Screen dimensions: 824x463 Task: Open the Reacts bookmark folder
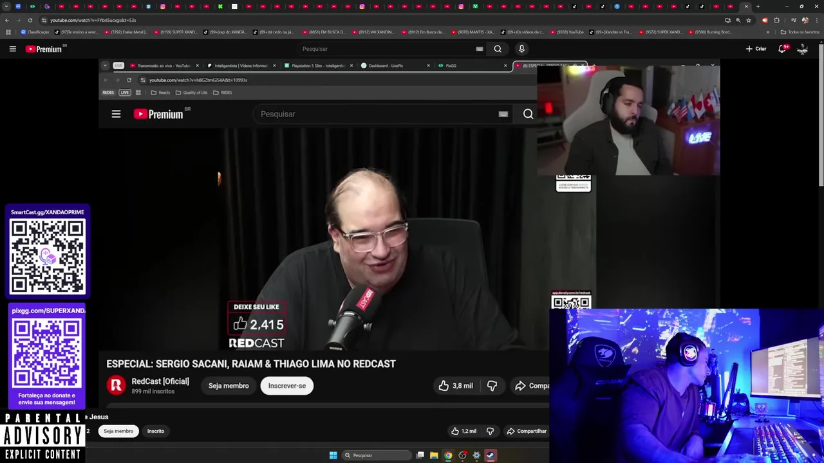coord(160,93)
